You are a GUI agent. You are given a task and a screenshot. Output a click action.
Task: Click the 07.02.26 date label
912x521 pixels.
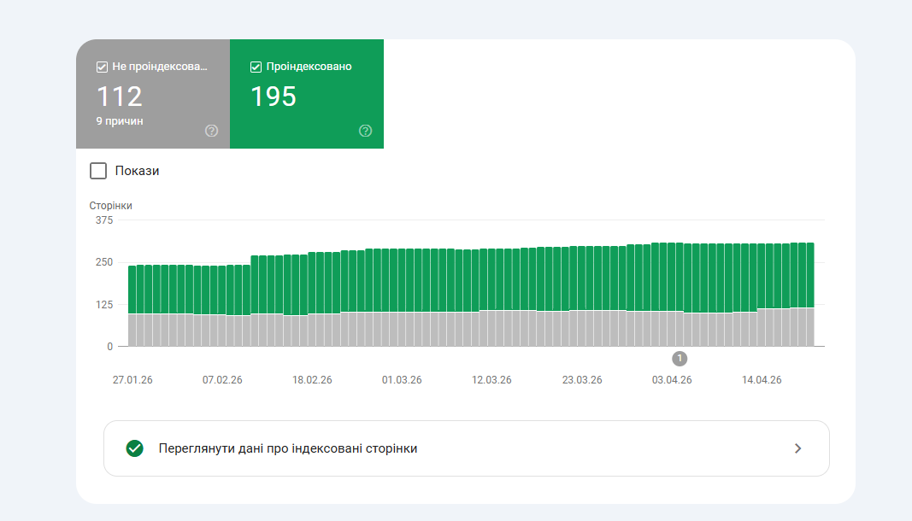pos(222,380)
